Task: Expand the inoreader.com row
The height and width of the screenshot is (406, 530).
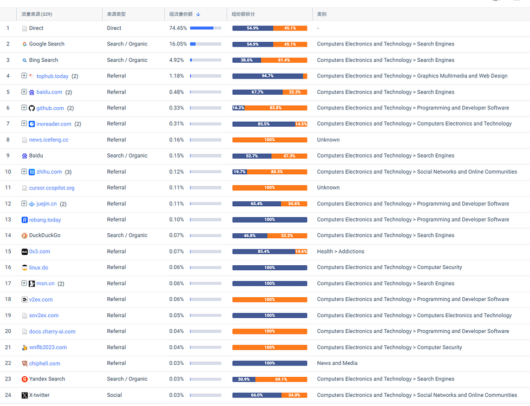Action: tap(24, 123)
